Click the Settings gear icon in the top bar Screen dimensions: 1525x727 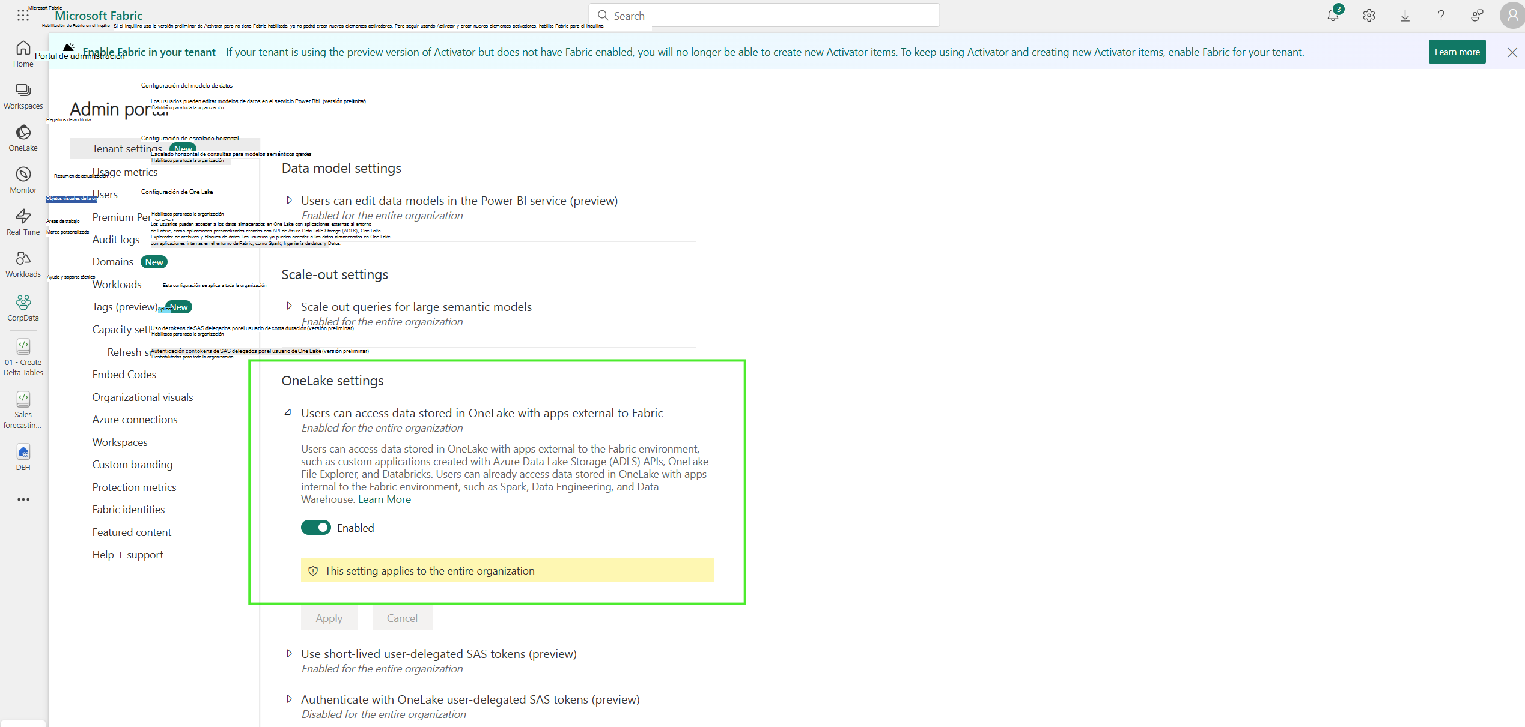point(1369,14)
